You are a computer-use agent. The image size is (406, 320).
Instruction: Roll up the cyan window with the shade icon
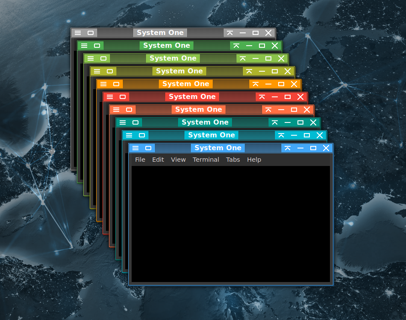[281, 135]
